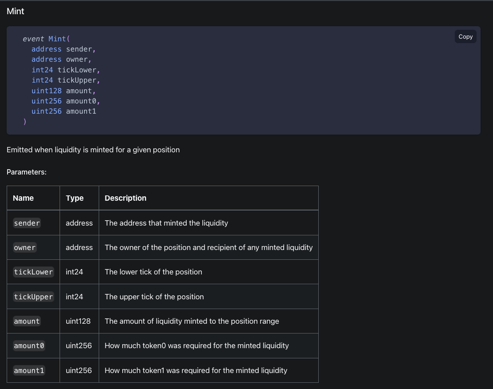Viewport: 493px width, 389px height.
Task: Click the address type in sender row
Action: click(79, 223)
